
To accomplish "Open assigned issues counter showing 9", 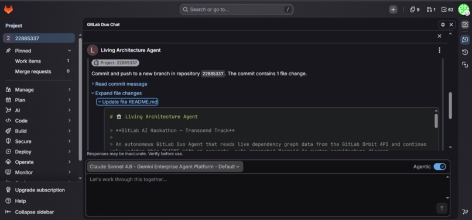I will point(415,9).
